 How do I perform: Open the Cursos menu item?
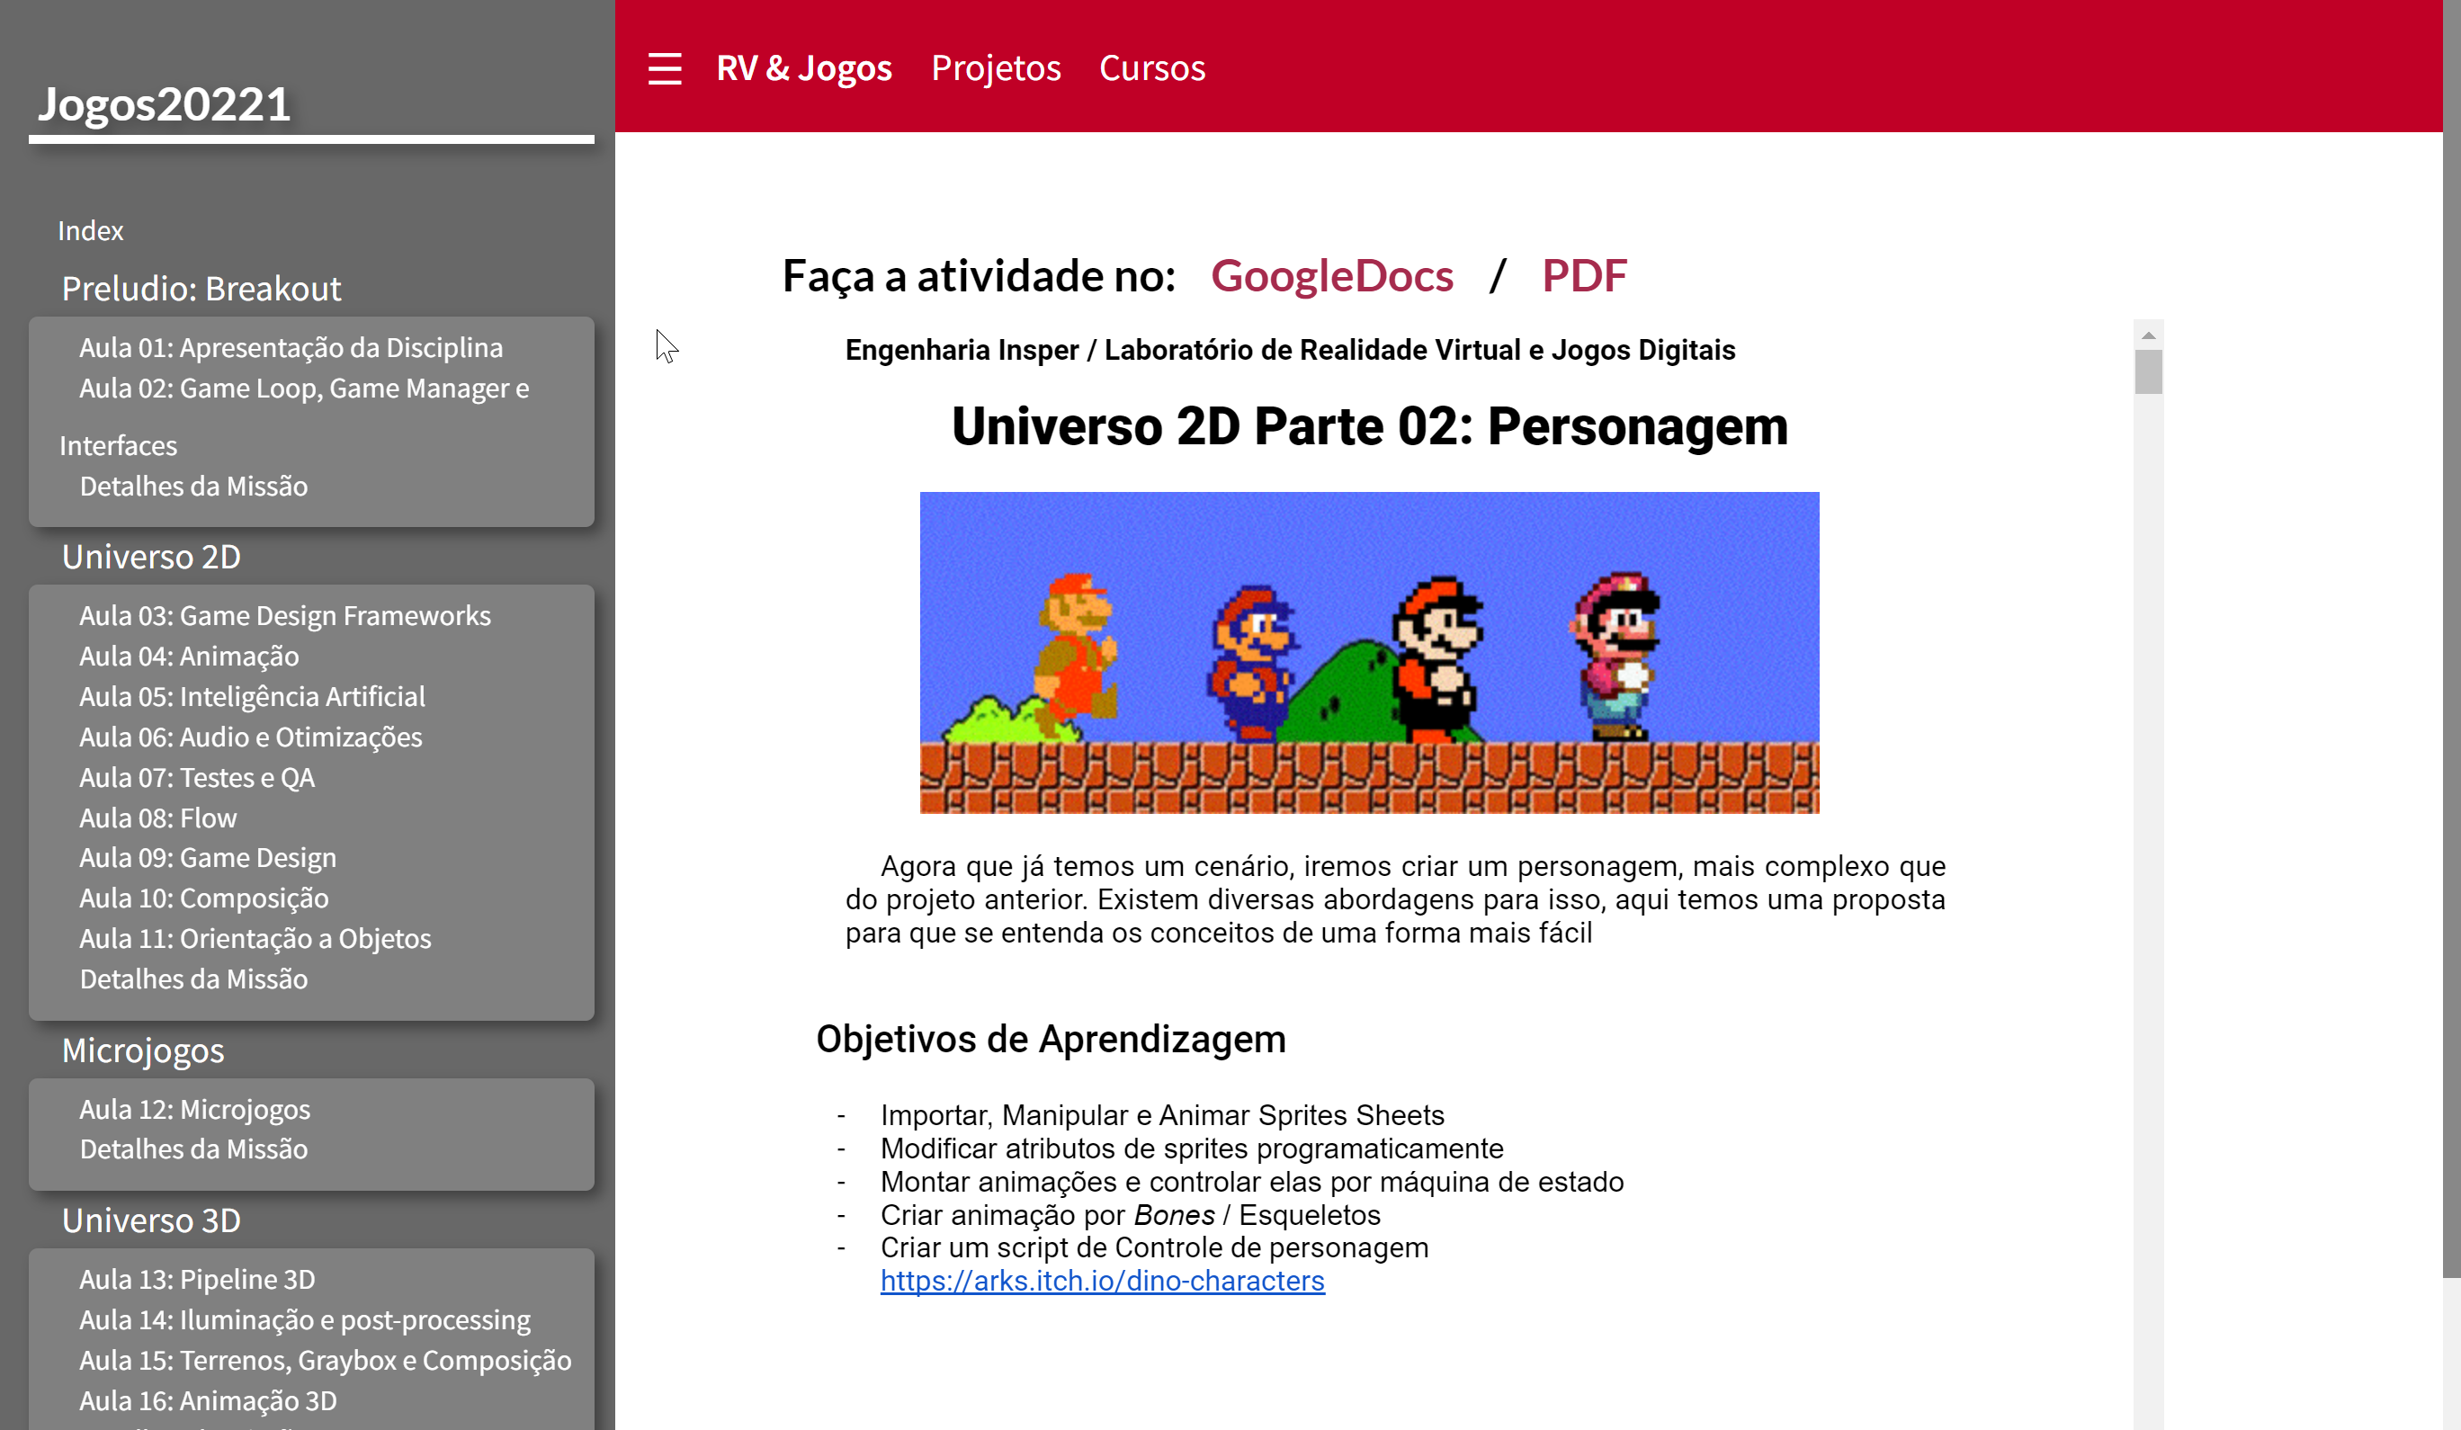(1151, 68)
